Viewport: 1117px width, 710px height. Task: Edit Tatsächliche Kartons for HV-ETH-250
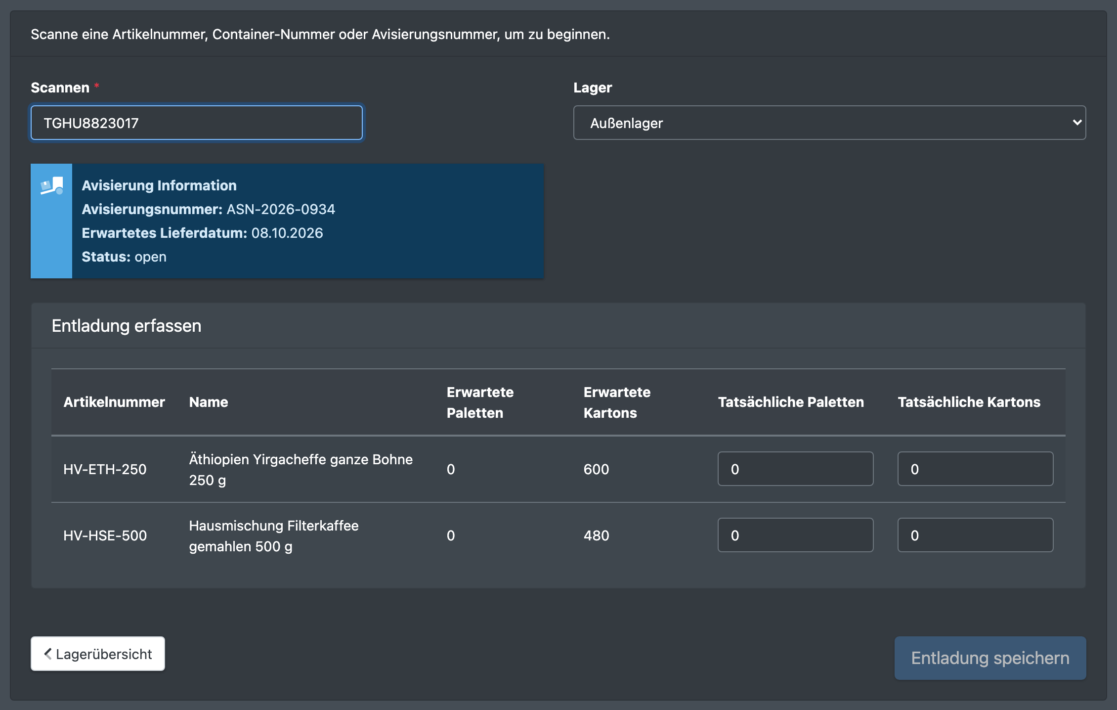coord(975,469)
